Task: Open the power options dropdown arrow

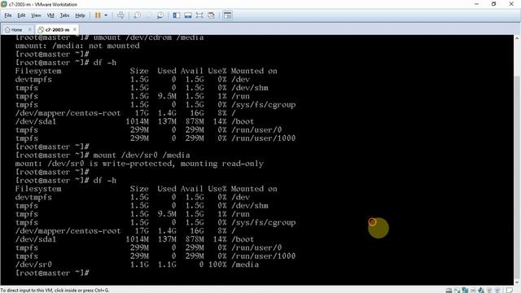Action: click(x=106, y=15)
